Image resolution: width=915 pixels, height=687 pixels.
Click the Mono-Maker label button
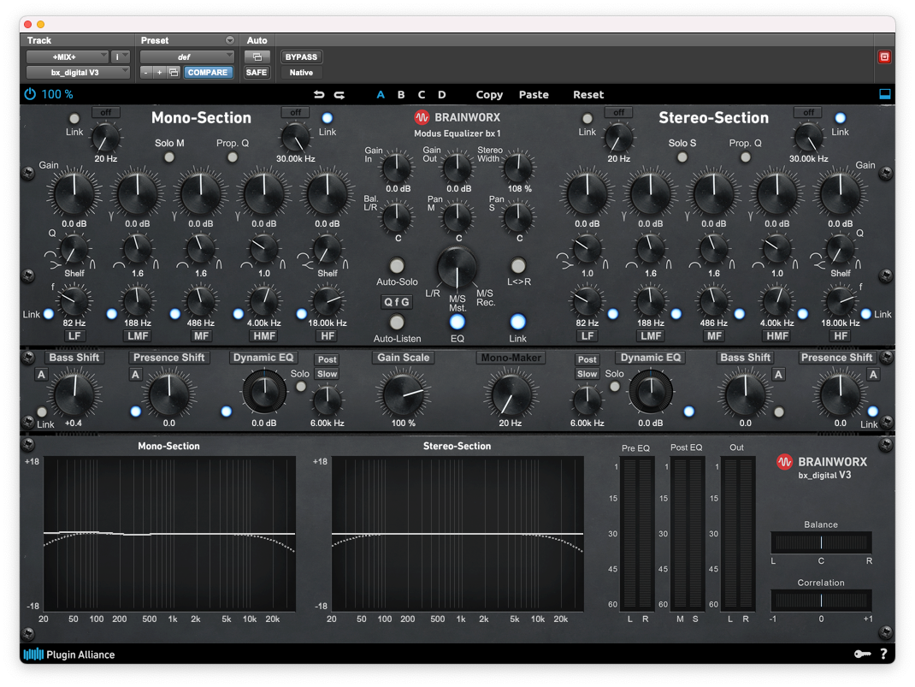(511, 358)
